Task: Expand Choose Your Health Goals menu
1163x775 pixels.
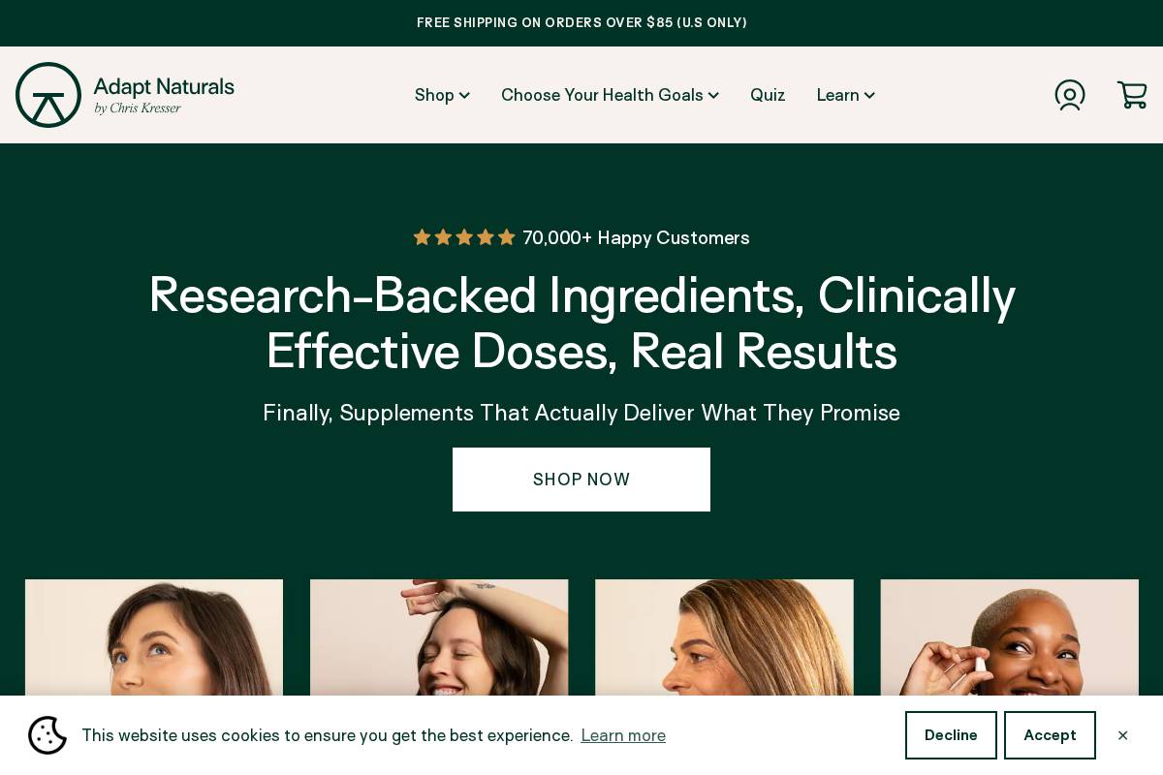Action: click(x=610, y=95)
